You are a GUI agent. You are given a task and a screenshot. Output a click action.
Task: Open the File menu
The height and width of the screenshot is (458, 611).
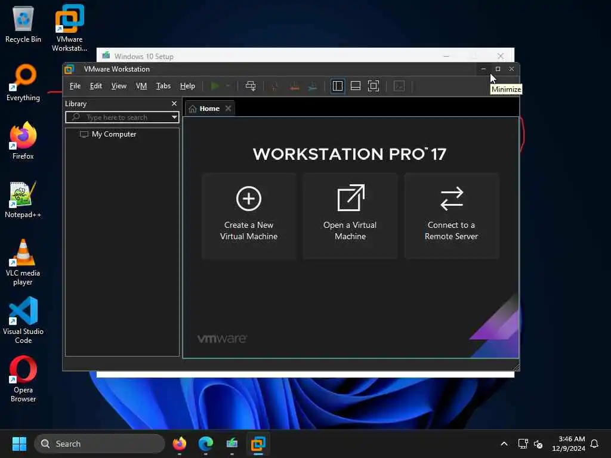click(x=75, y=86)
